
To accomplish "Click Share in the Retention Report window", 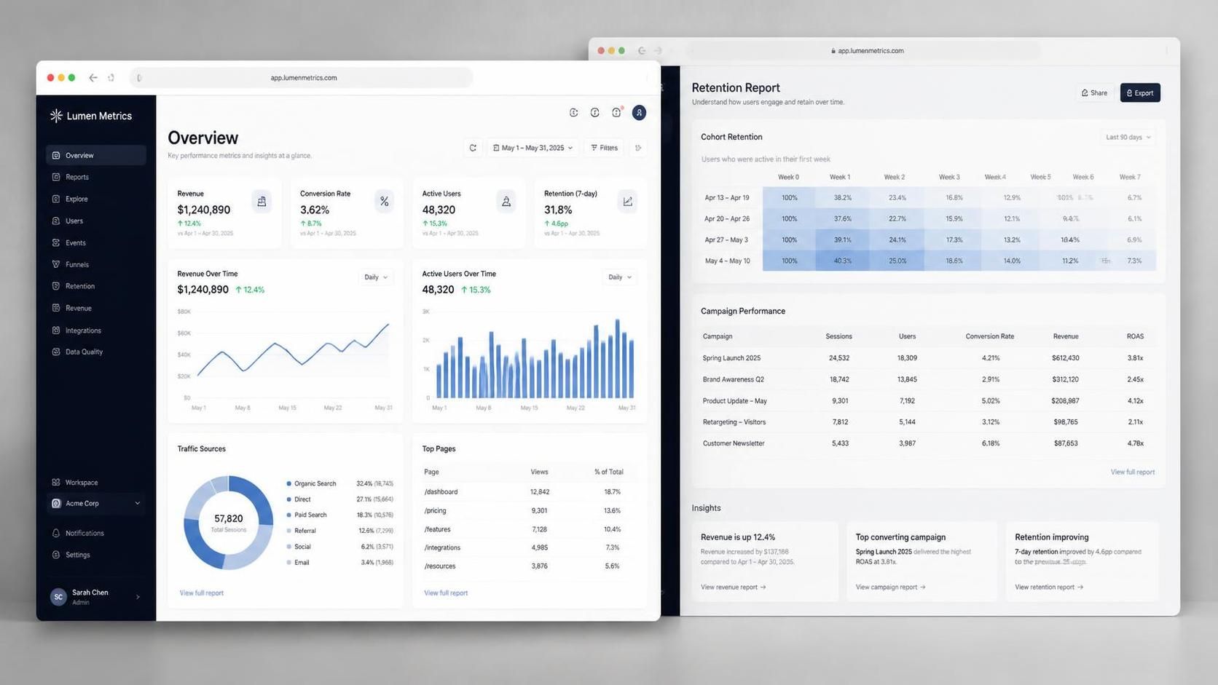I will click(1094, 93).
